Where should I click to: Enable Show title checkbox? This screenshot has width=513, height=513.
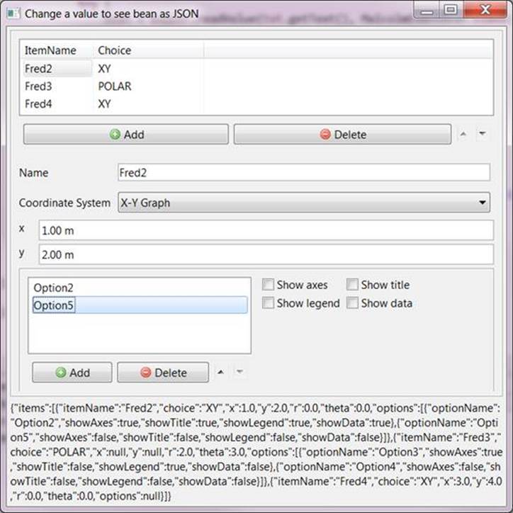[x=352, y=285]
